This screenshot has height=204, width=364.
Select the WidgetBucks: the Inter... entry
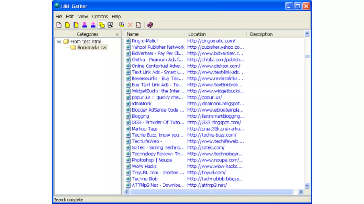pyautogui.click(x=158, y=91)
